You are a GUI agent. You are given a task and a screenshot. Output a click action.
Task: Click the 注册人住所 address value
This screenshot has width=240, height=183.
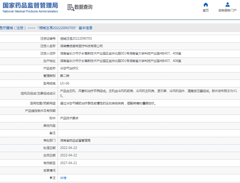(120, 53)
